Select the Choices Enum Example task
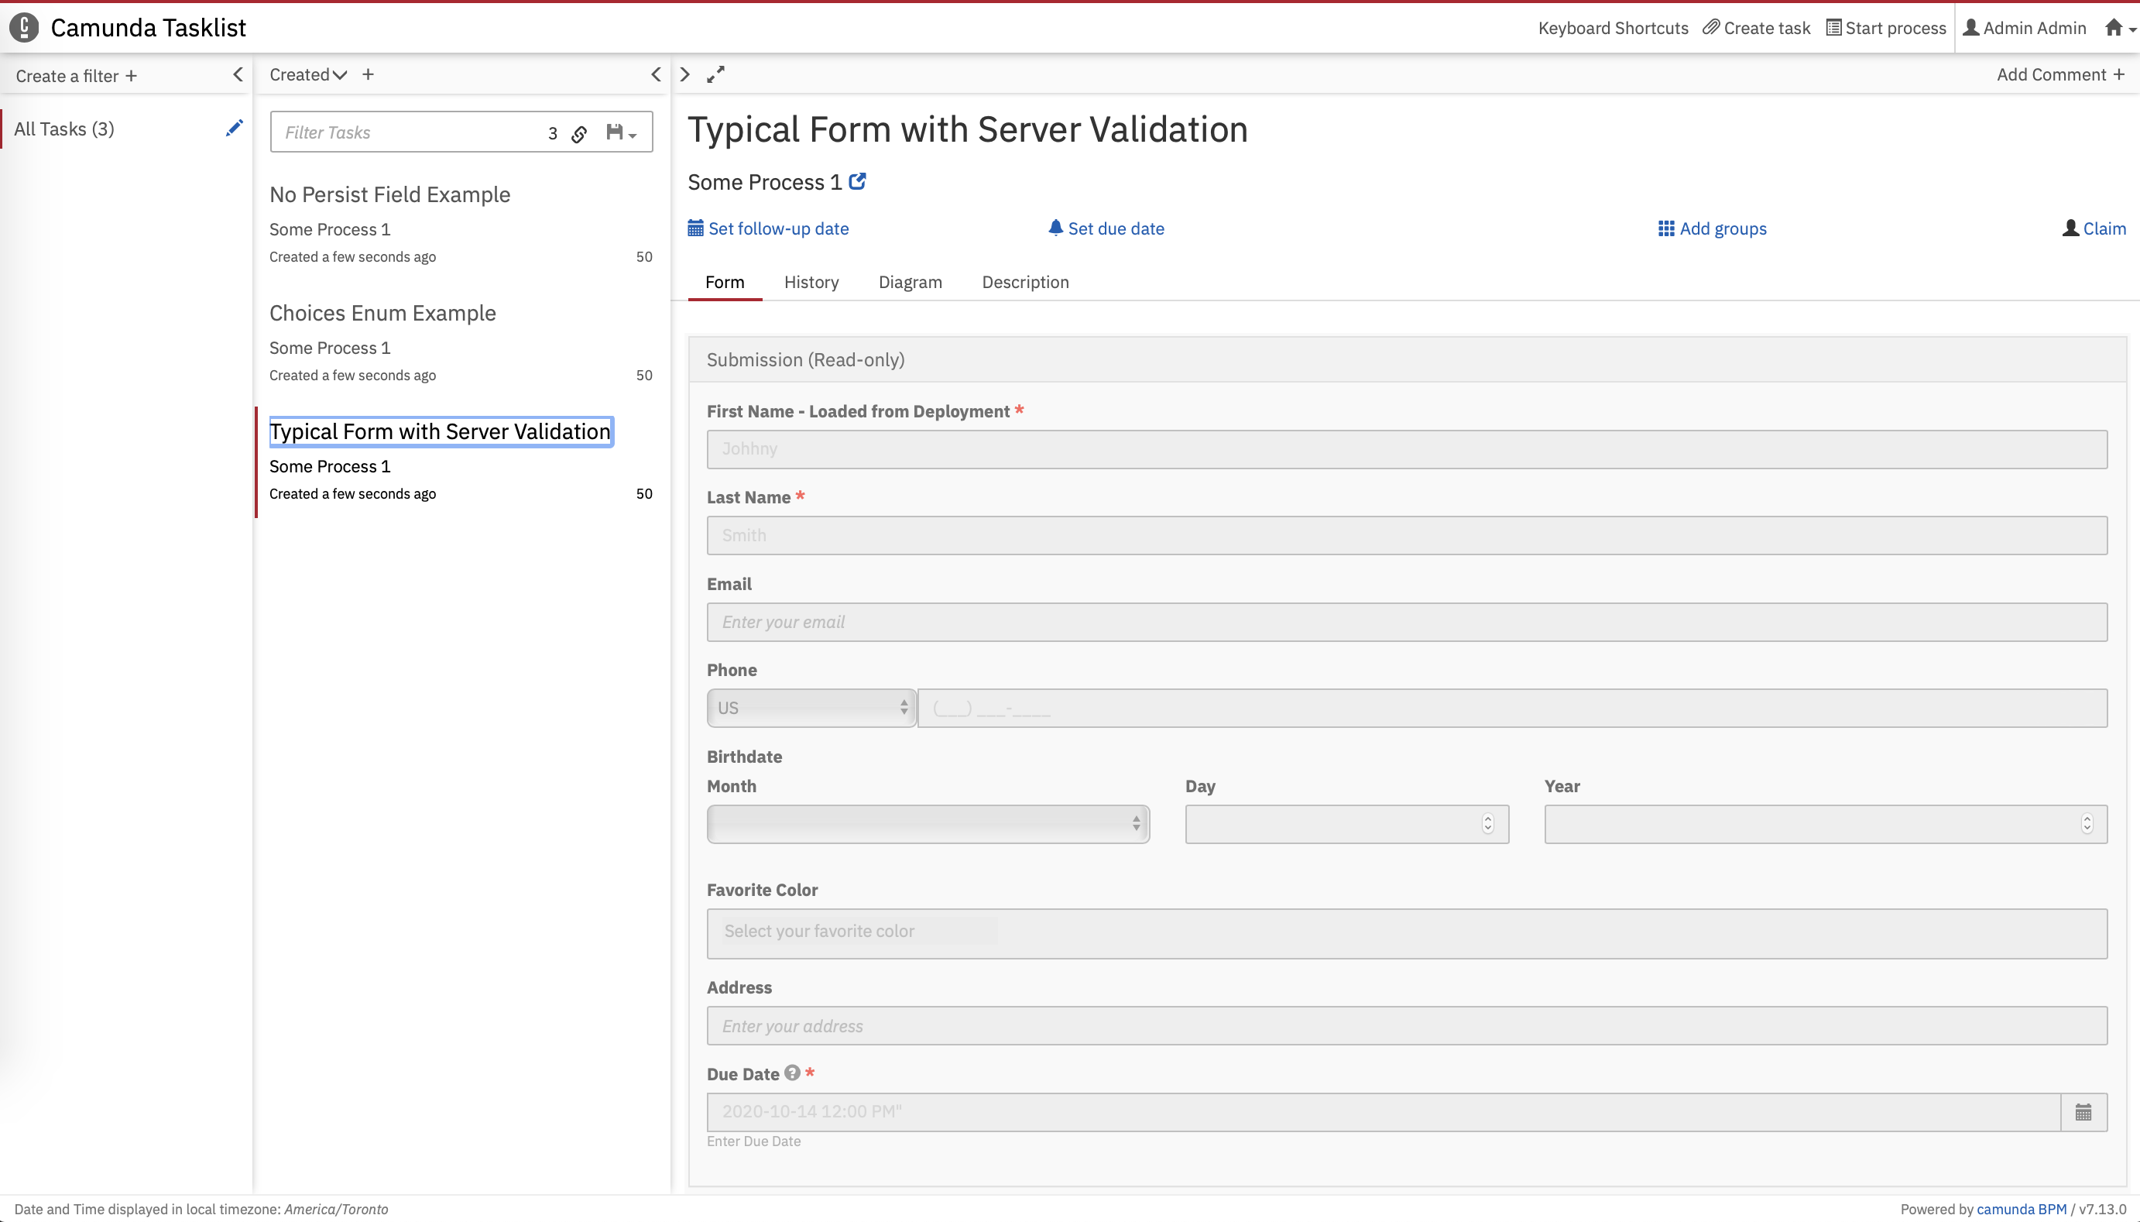The height and width of the screenshot is (1222, 2140). 382,313
